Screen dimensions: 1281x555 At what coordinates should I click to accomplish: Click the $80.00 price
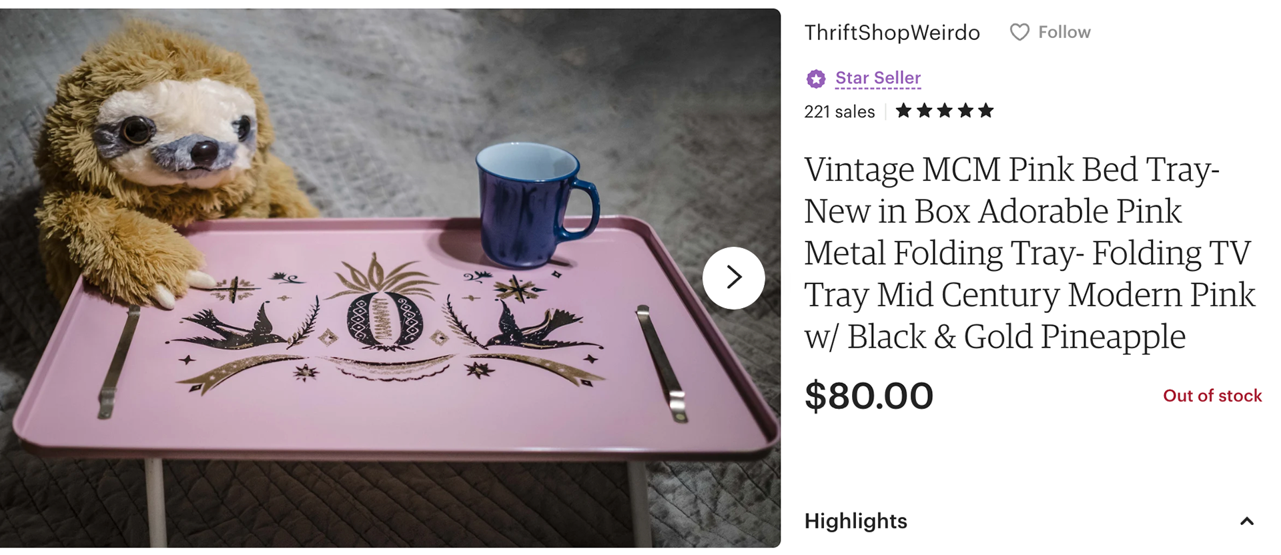point(869,396)
